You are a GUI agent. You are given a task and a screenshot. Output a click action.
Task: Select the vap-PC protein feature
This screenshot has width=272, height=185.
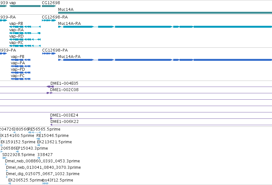[x=21, y=79]
